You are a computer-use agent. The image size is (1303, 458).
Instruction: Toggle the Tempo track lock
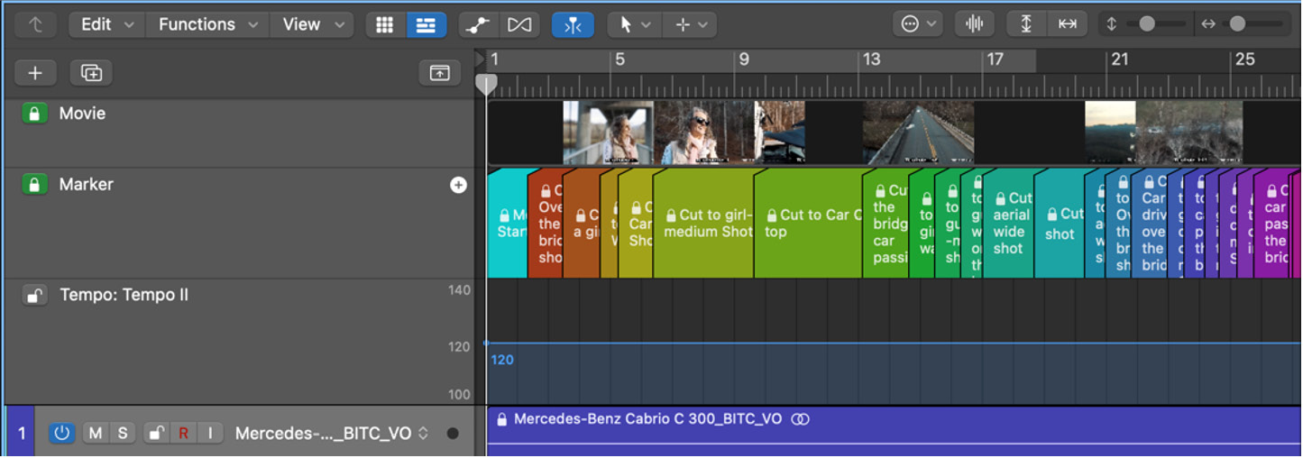click(x=34, y=295)
